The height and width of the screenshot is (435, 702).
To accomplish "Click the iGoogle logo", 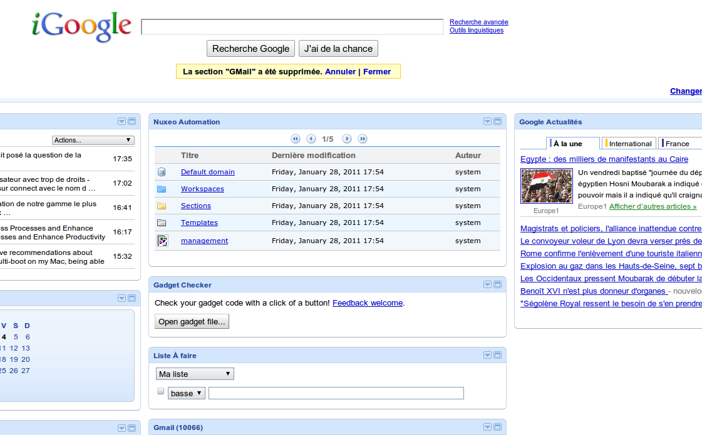I will [81, 27].
